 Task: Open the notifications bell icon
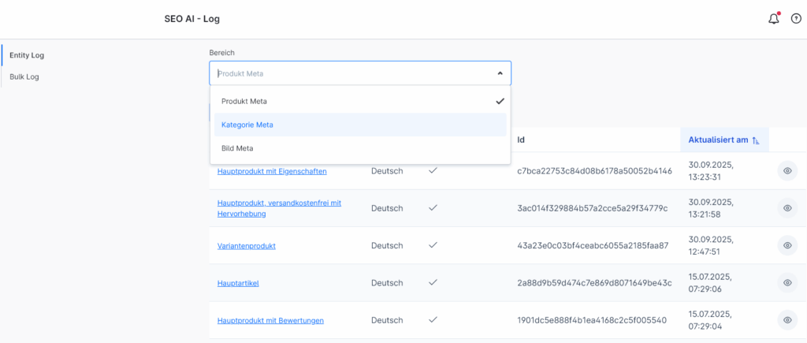click(773, 19)
